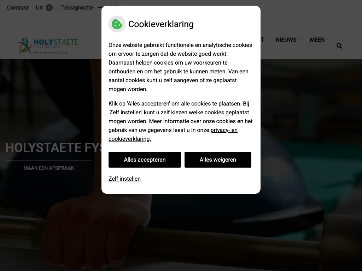
Task: Click the Contrast label
Action: [18, 8]
